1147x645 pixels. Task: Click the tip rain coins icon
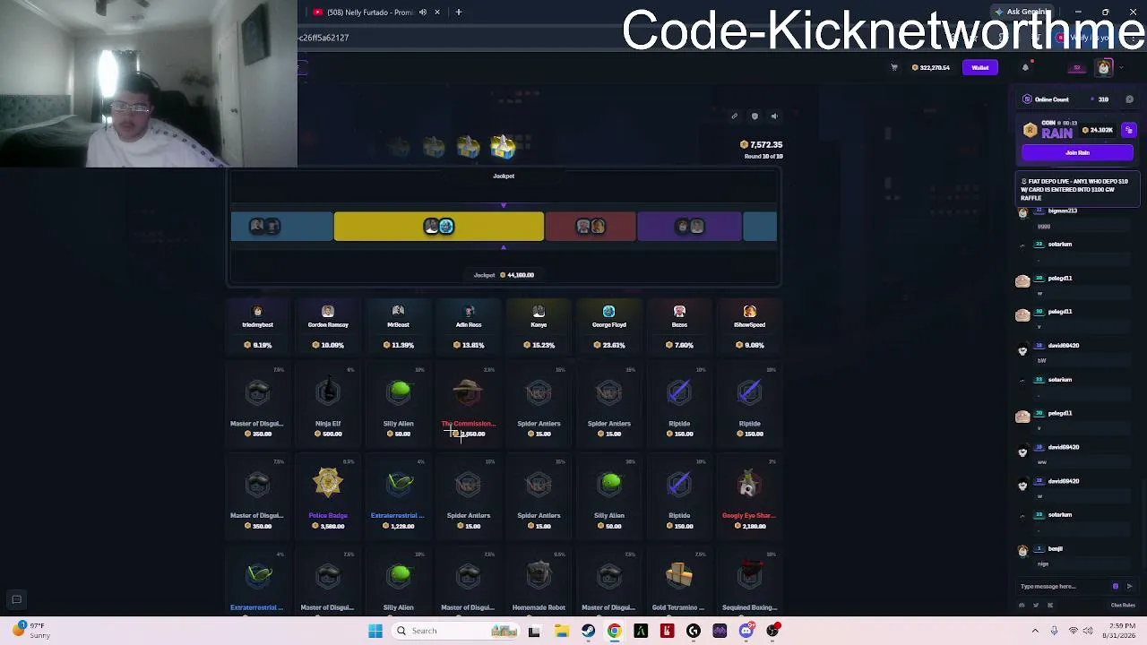click(1129, 130)
